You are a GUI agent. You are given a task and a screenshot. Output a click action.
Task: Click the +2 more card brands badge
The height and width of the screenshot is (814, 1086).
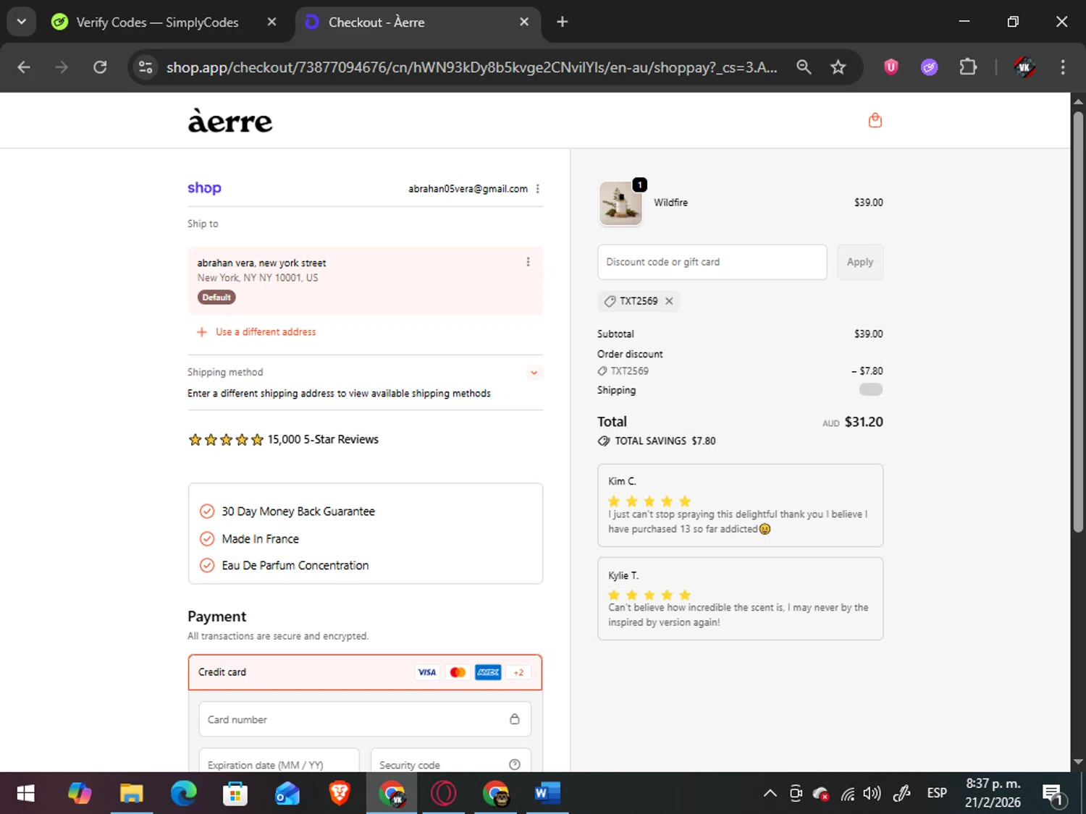tap(518, 672)
